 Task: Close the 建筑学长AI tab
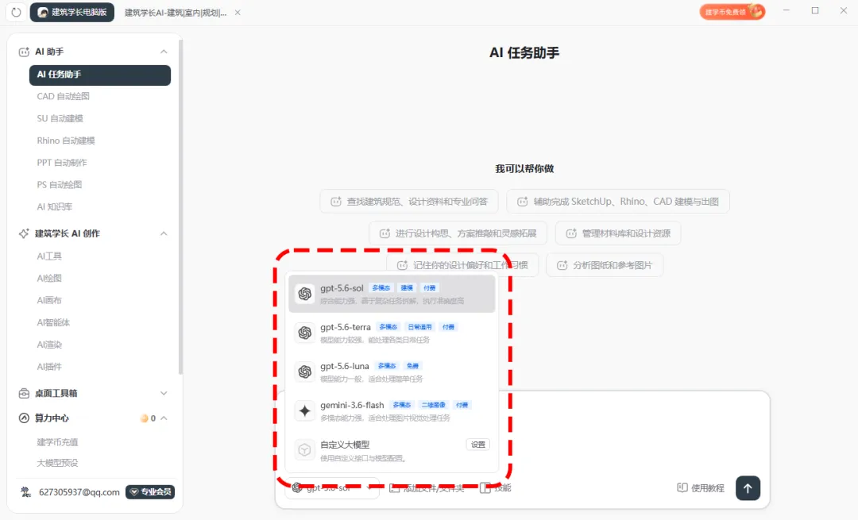point(238,13)
